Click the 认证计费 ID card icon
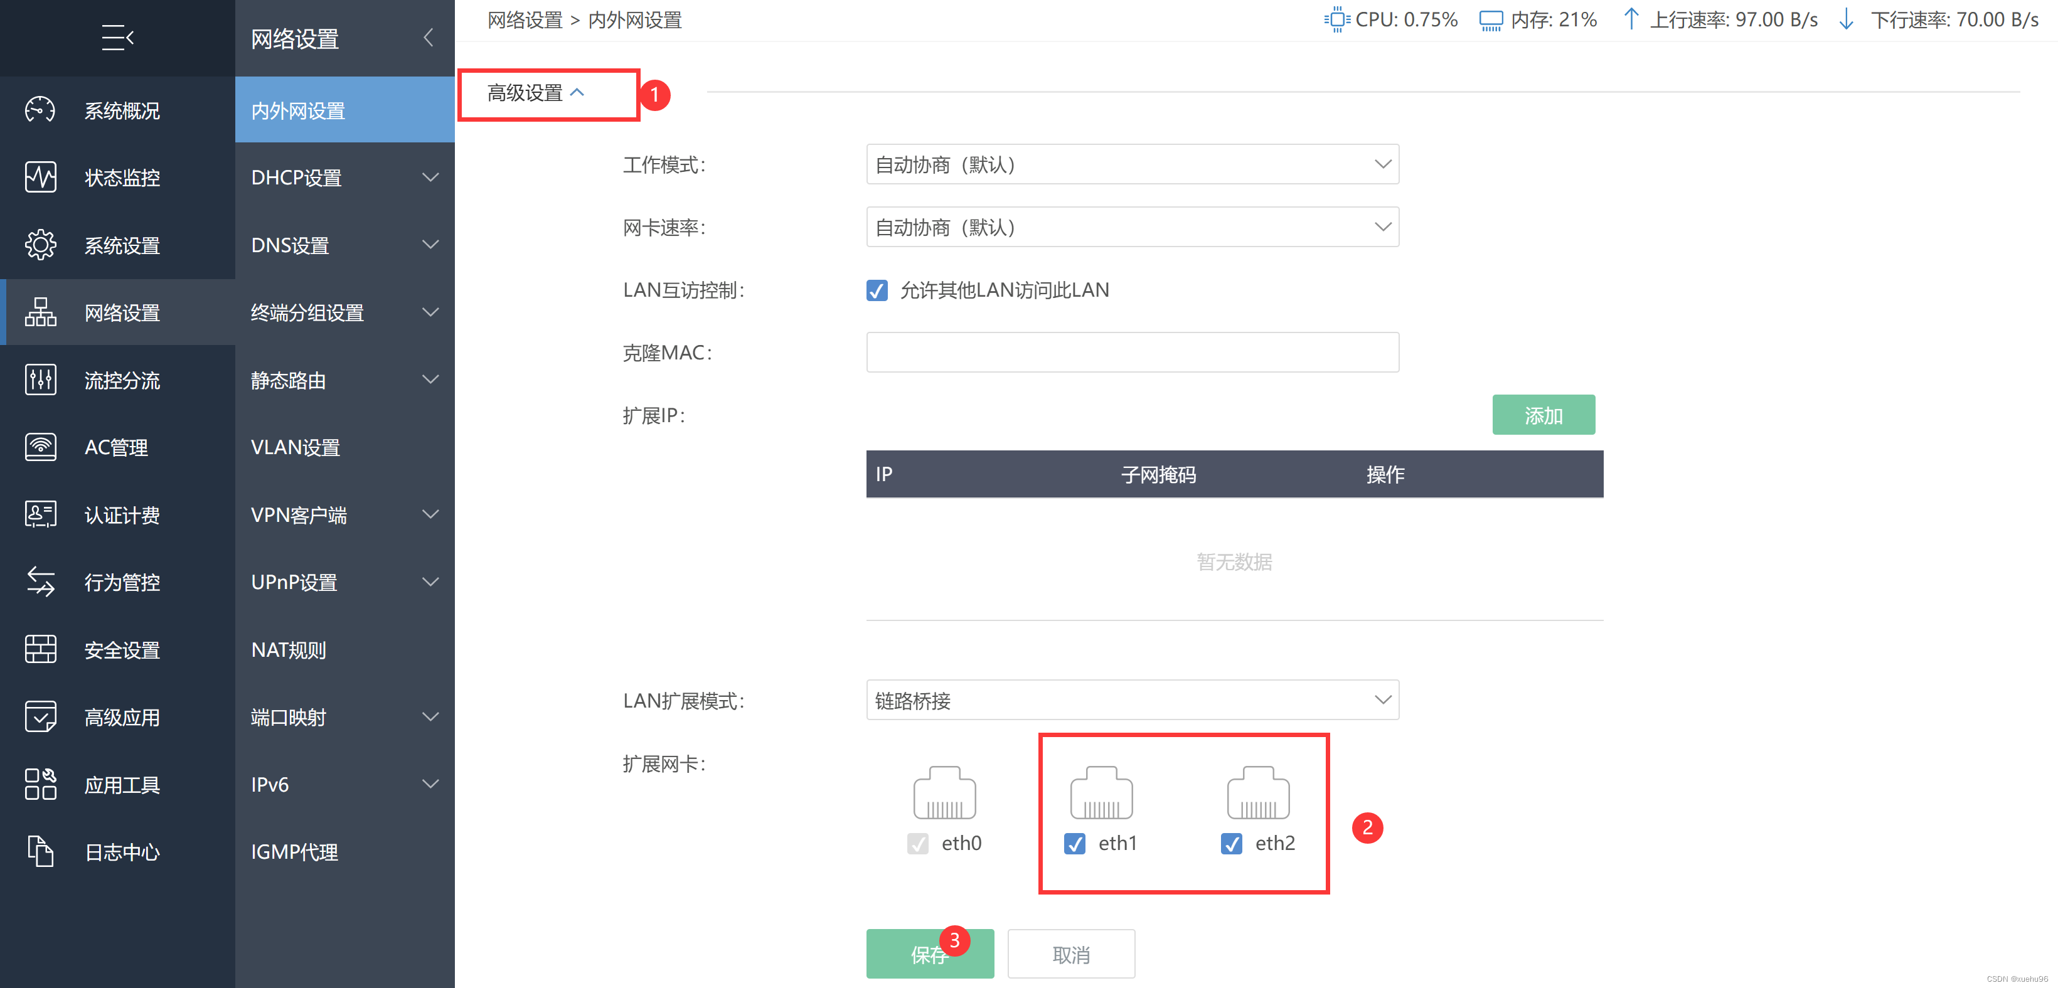 (40, 514)
